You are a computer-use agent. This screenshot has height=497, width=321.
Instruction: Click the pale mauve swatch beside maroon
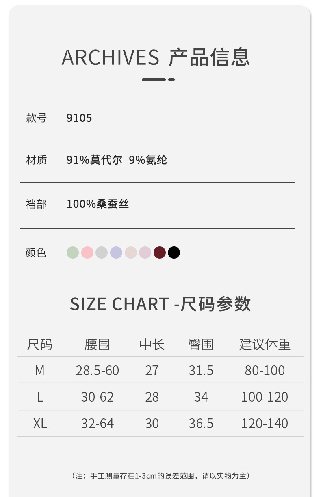tap(145, 253)
